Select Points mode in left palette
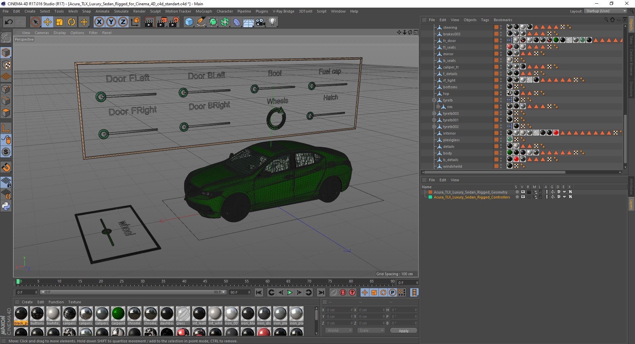The height and width of the screenshot is (344, 635). pos(6,89)
